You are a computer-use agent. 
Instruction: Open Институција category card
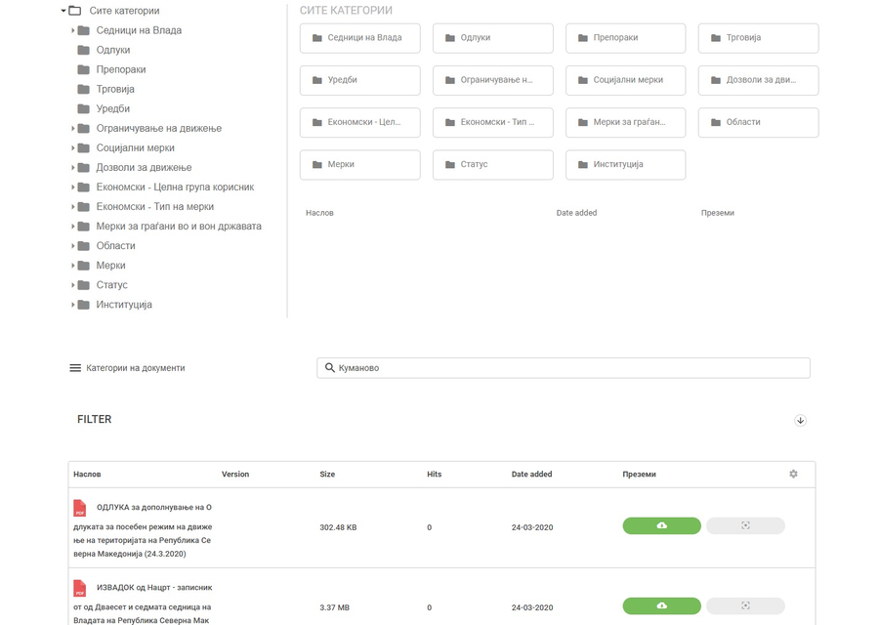pos(626,165)
